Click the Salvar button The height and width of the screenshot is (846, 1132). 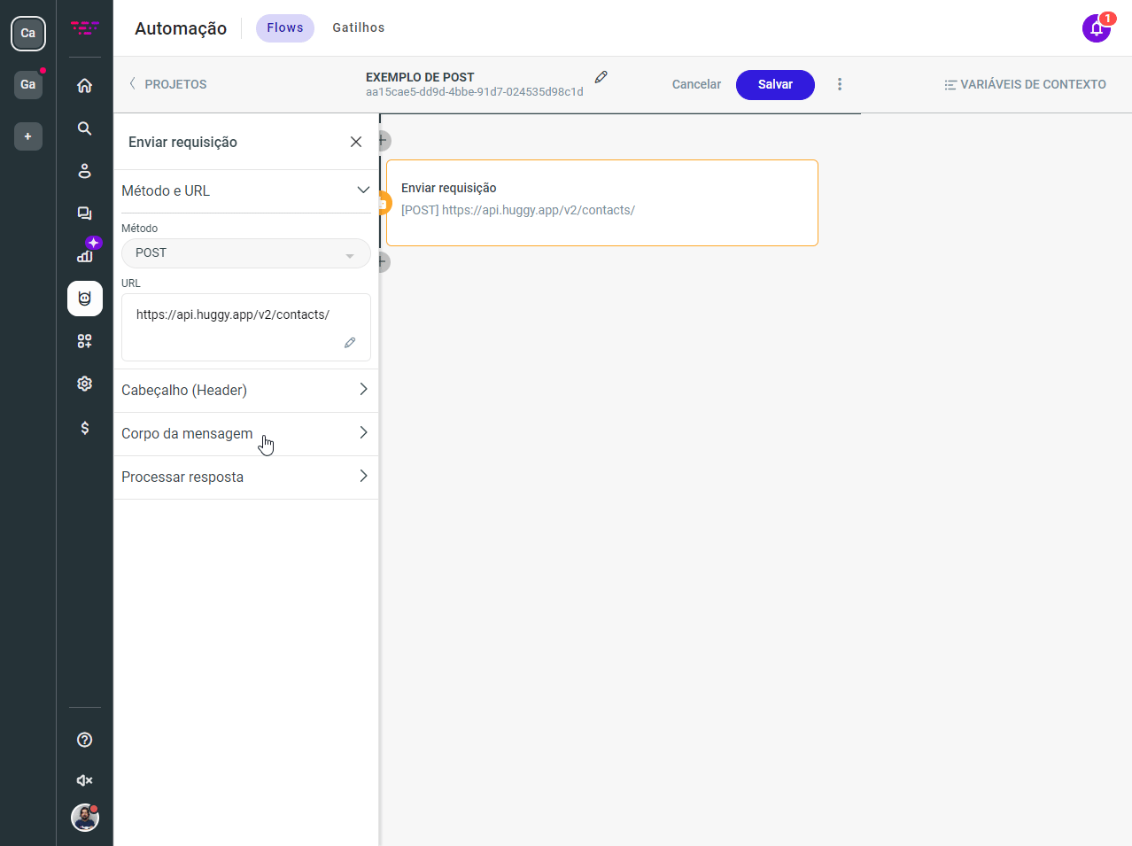(x=775, y=85)
